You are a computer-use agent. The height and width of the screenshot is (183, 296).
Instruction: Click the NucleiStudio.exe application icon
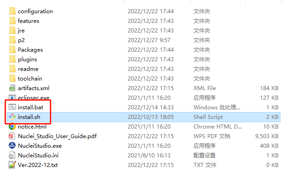(x=12, y=145)
